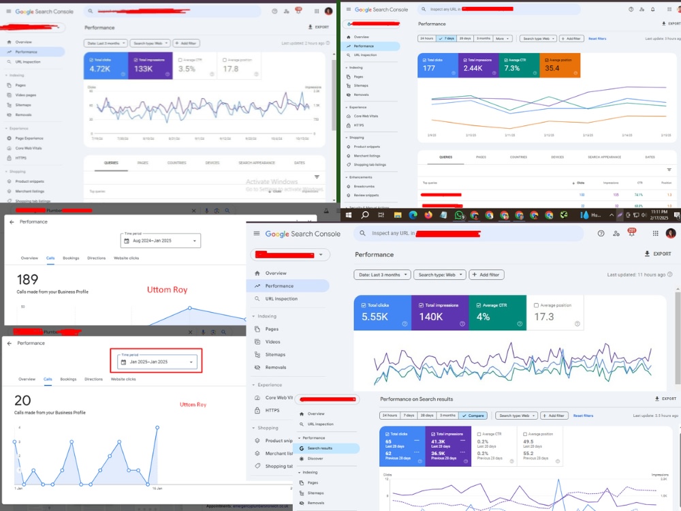681x511 pixels.
Task: Go back from the 189-calls Performance panel
Action: click(x=12, y=221)
